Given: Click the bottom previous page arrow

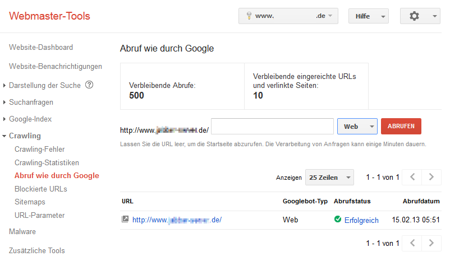Looking at the screenshot, I should (x=412, y=243).
